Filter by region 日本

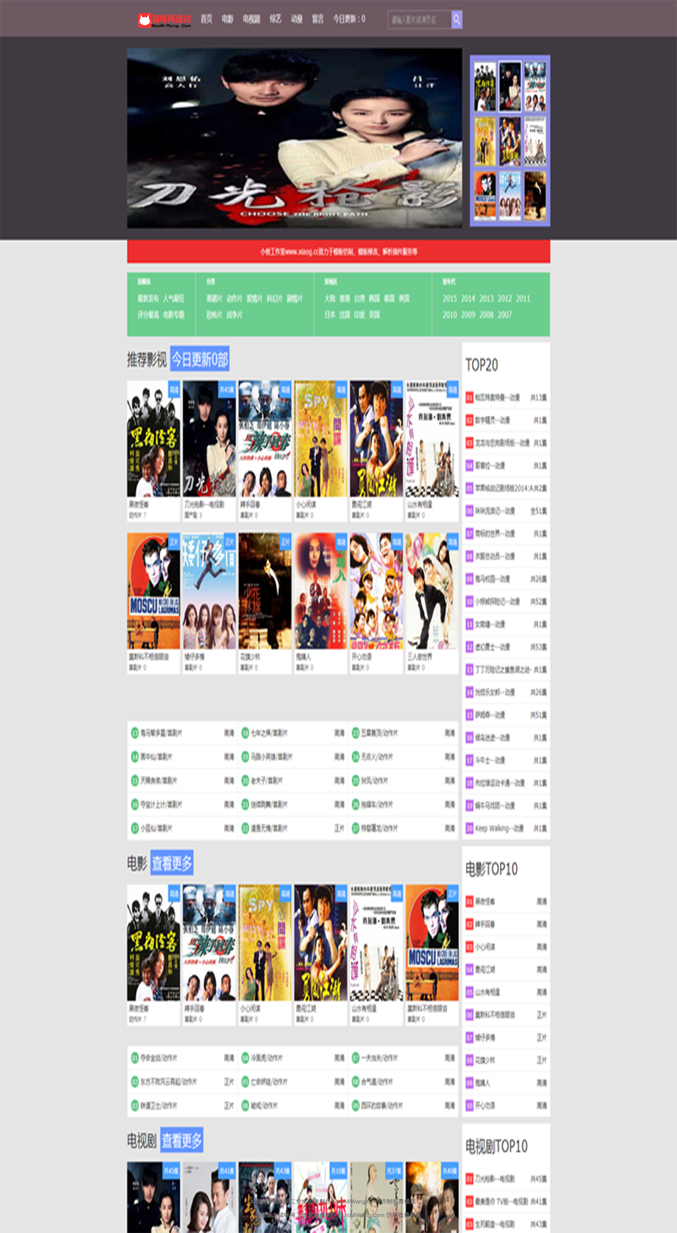point(329,315)
